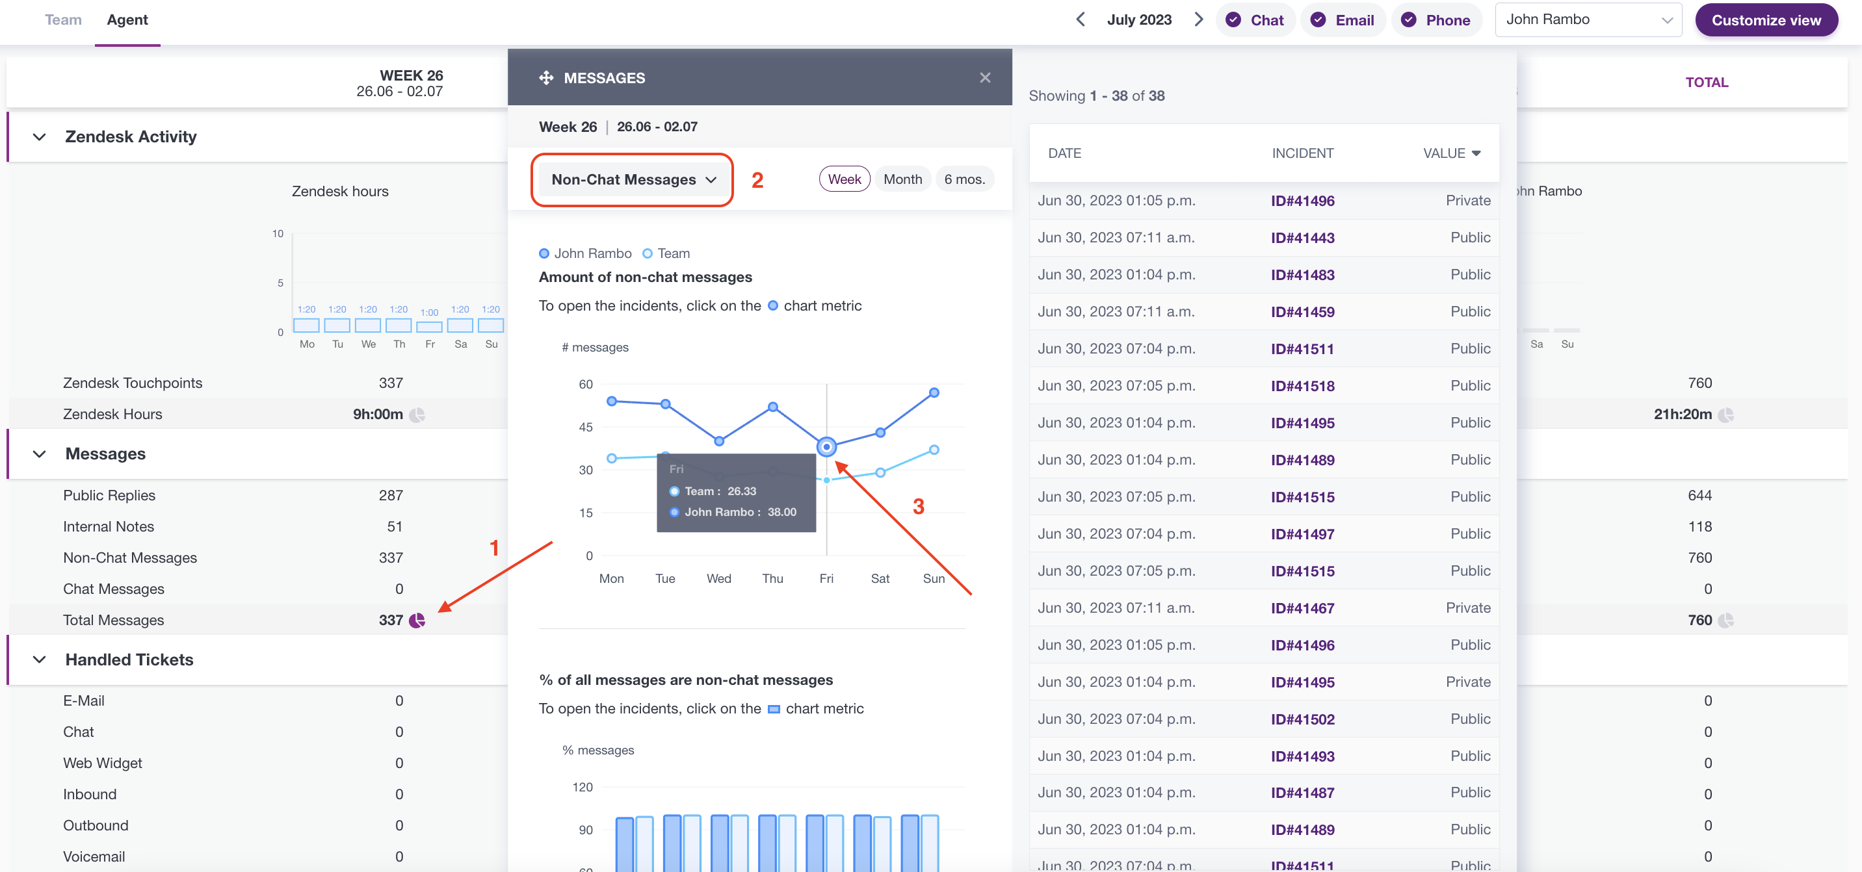Open pie chart icon beside Total Messages 337
The width and height of the screenshot is (1862, 872).
tap(417, 621)
